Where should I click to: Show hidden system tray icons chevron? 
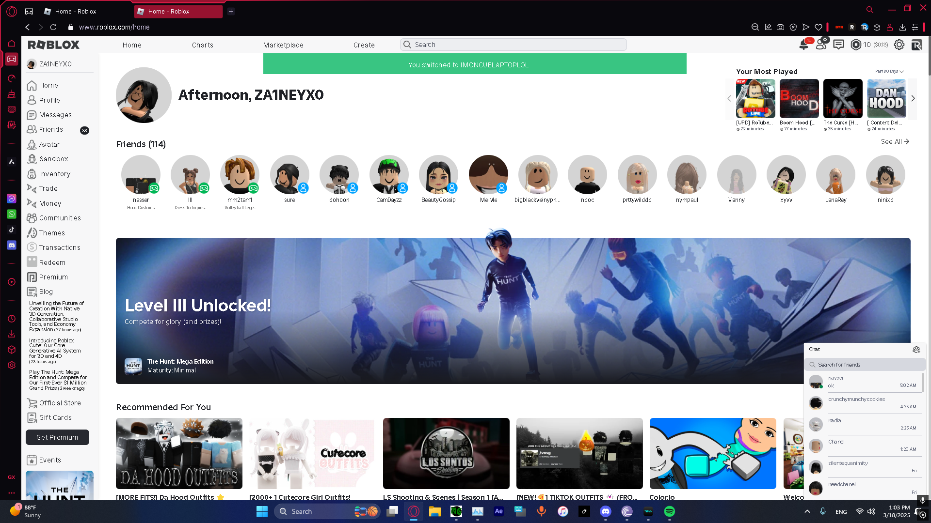pos(807,511)
